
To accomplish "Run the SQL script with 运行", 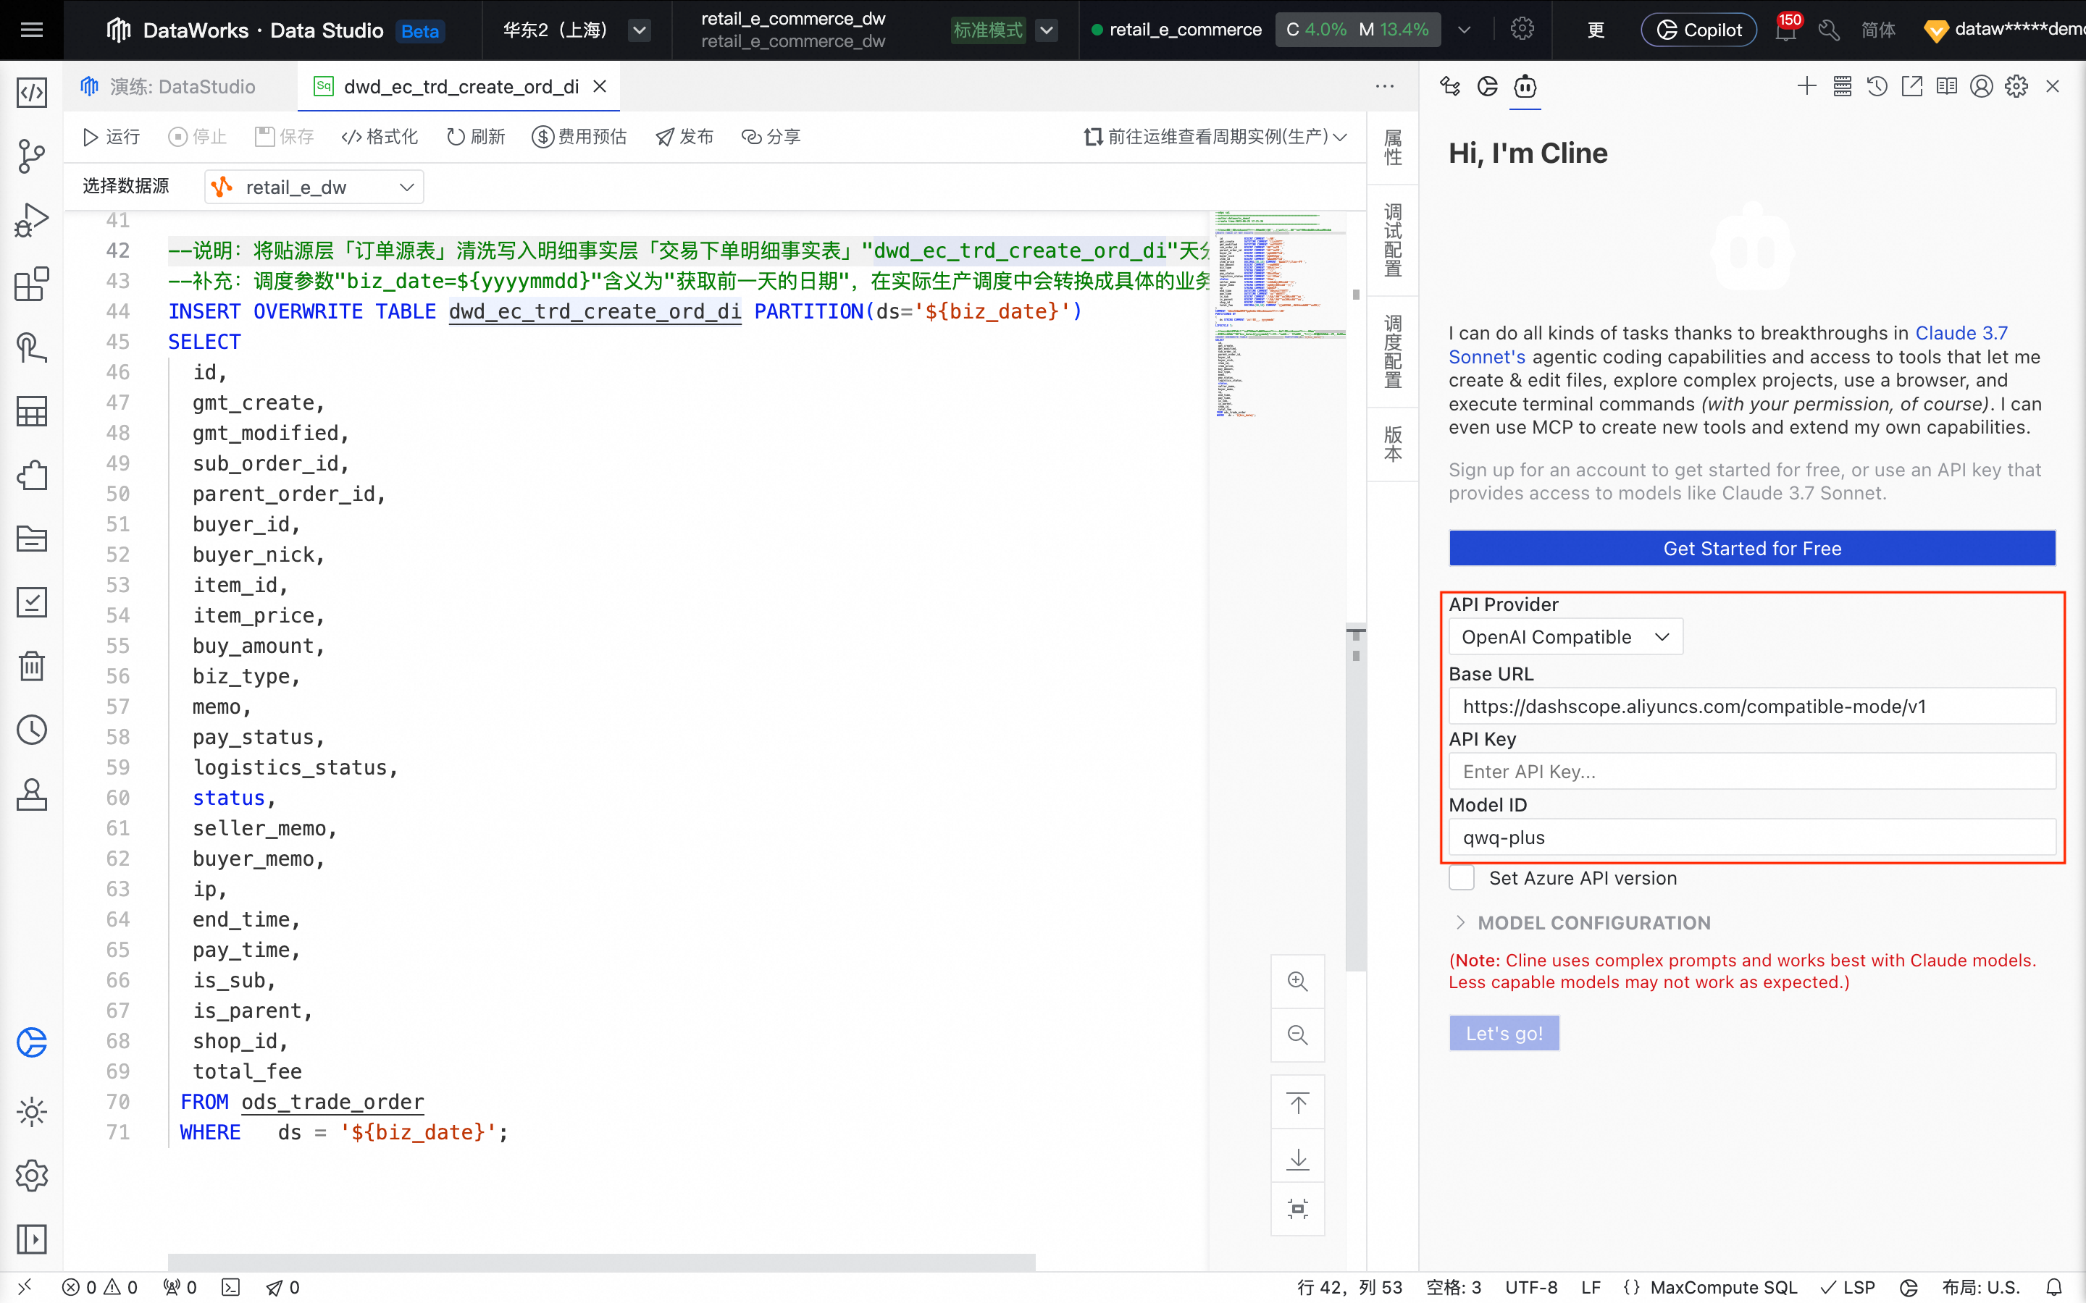I will (x=110, y=136).
